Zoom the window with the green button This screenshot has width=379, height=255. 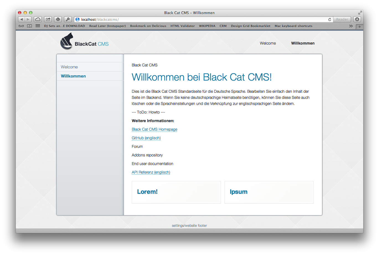[x=31, y=13]
